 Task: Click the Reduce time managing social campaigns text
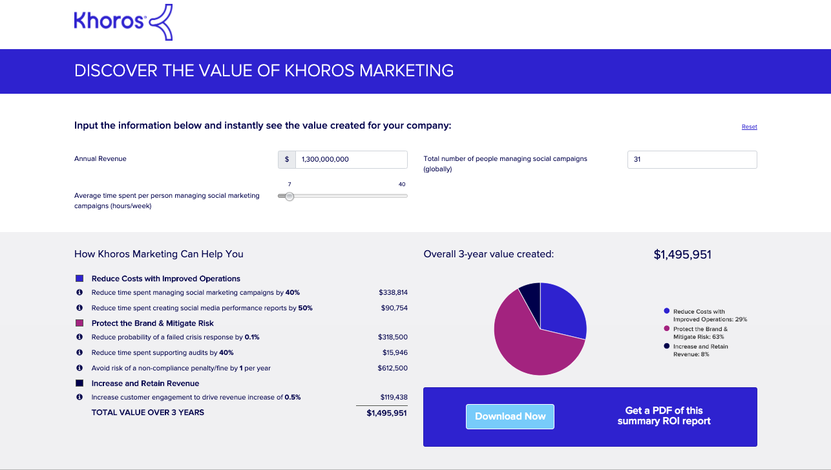click(x=196, y=293)
